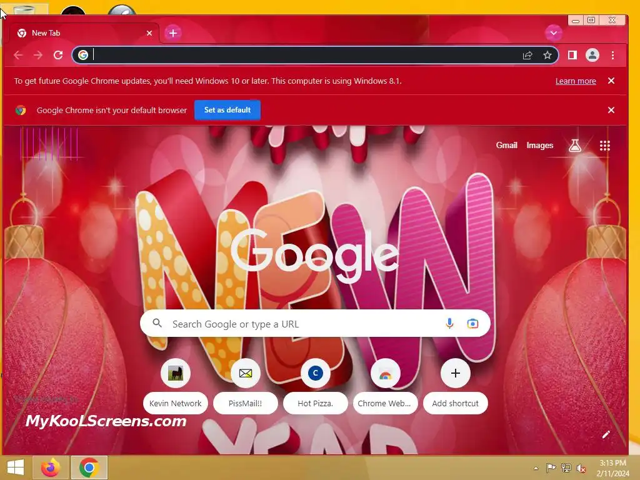Select the New Tab tab
Screen dimensions: 640x480
pyautogui.click(x=84, y=33)
